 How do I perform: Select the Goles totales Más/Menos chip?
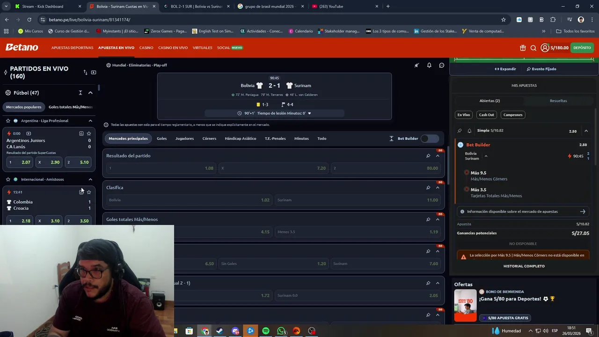point(71,107)
